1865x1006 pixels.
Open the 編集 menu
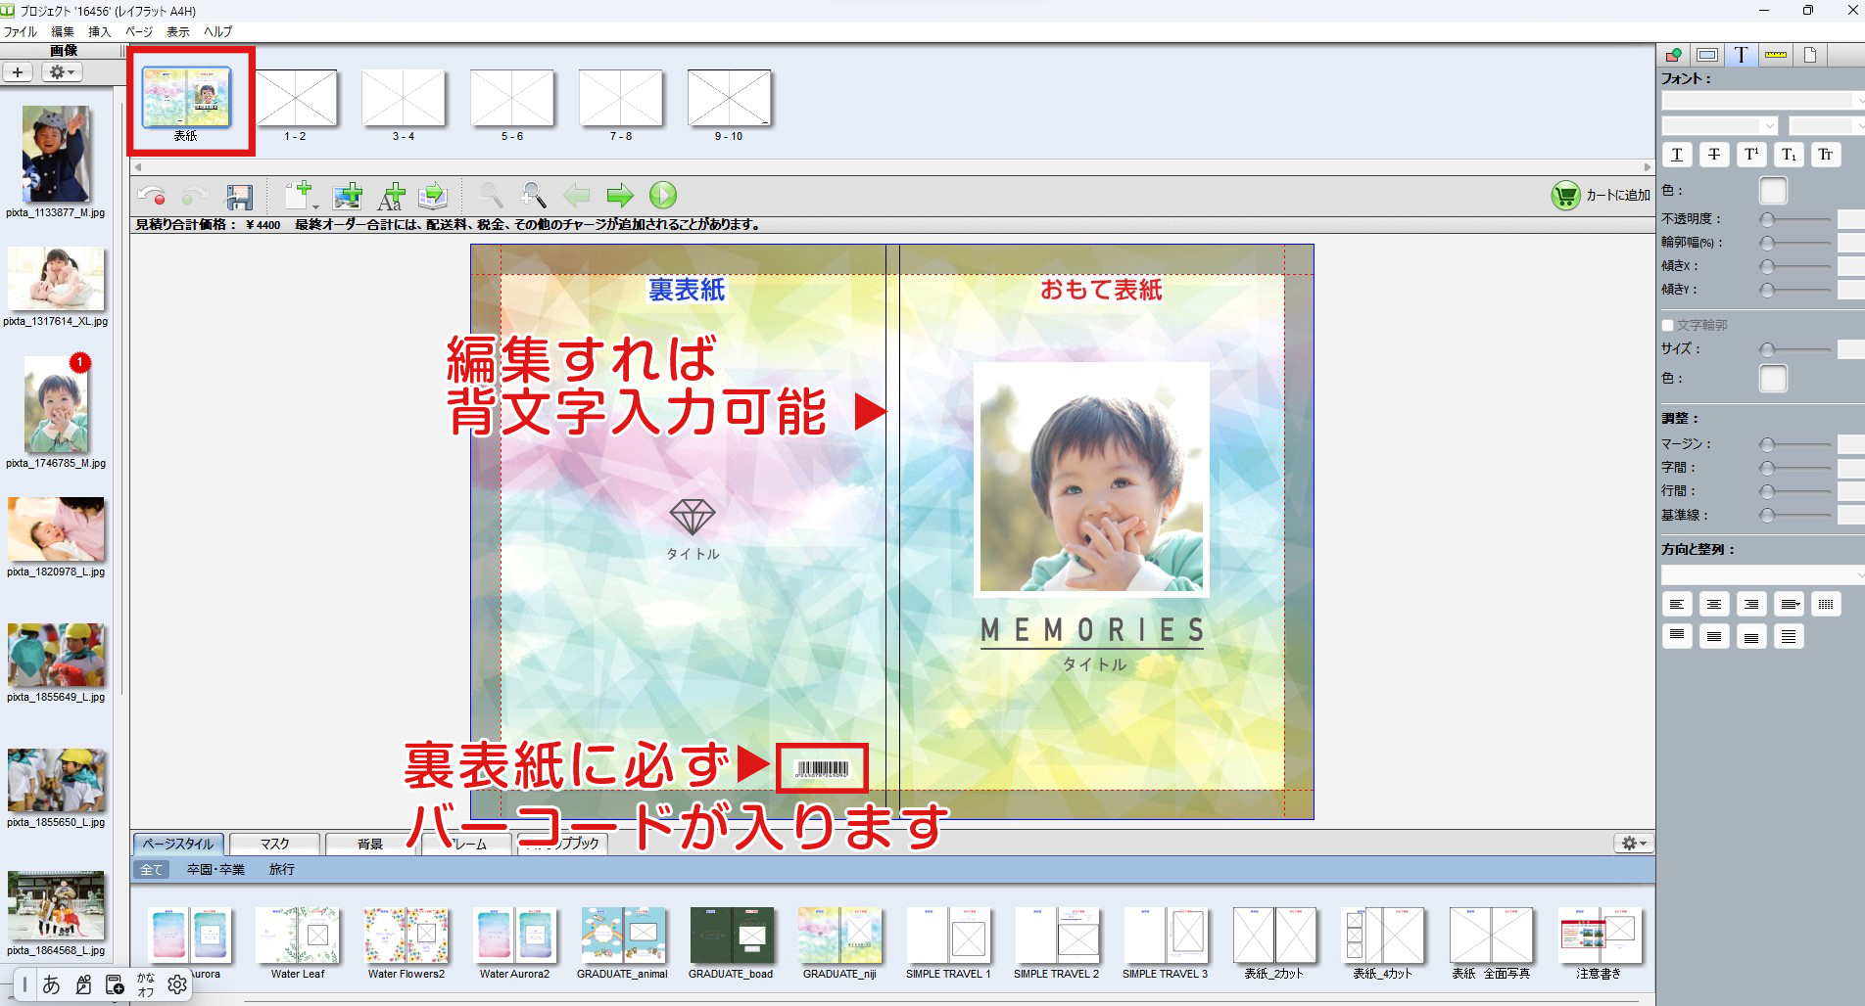click(63, 31)
